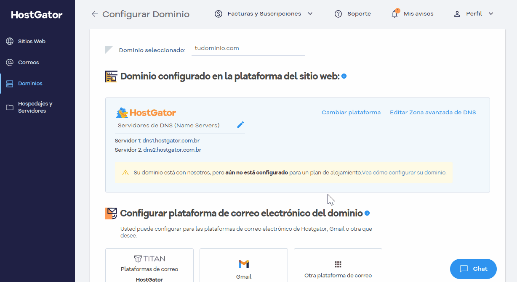Open notifications bell icon

point(395,13)
